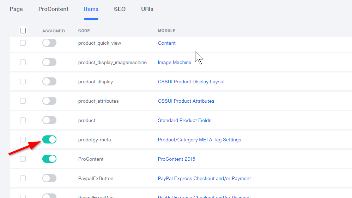Open the SEO tab

coord(120,9)
